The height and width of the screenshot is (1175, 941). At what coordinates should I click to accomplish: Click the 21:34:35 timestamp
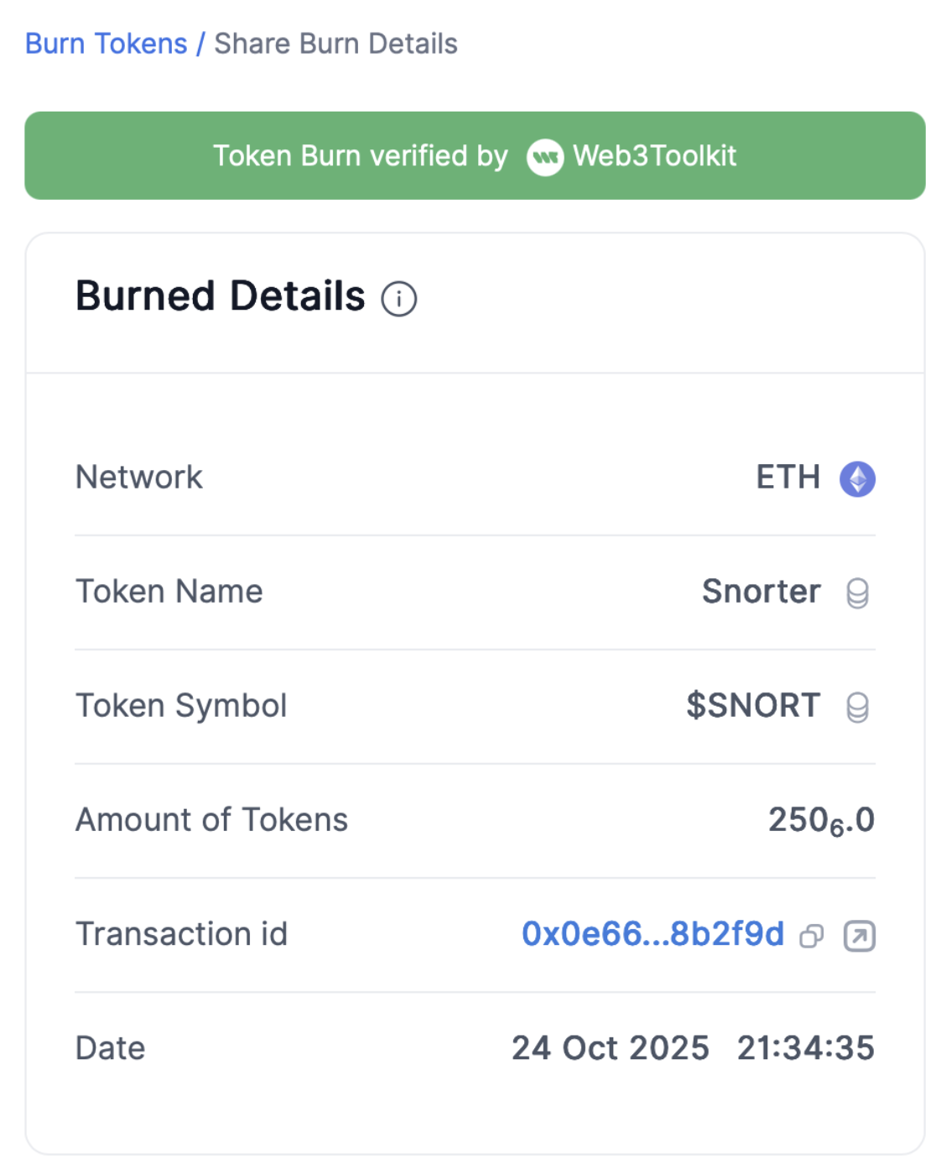(x=805, y=1048)
